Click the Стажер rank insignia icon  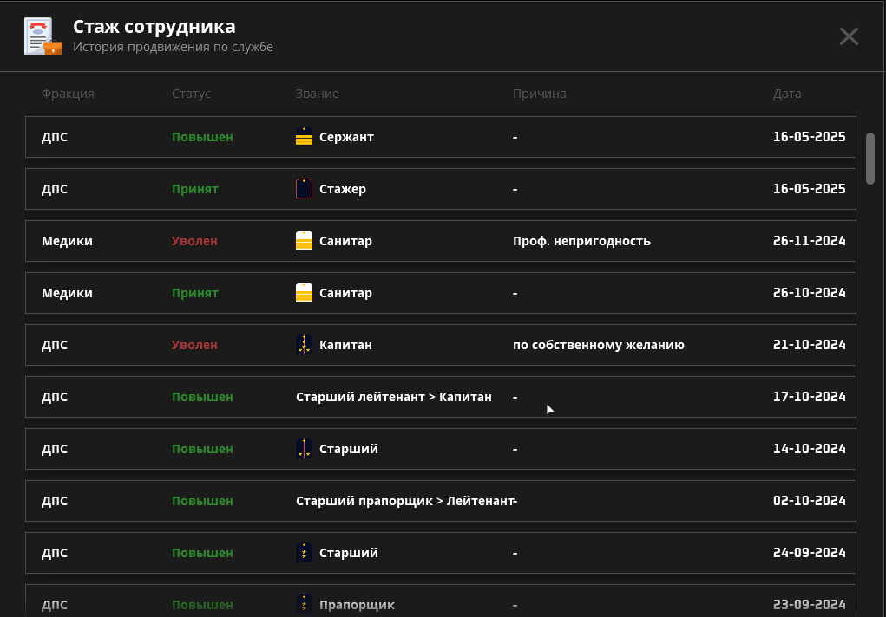click(304, 189)
